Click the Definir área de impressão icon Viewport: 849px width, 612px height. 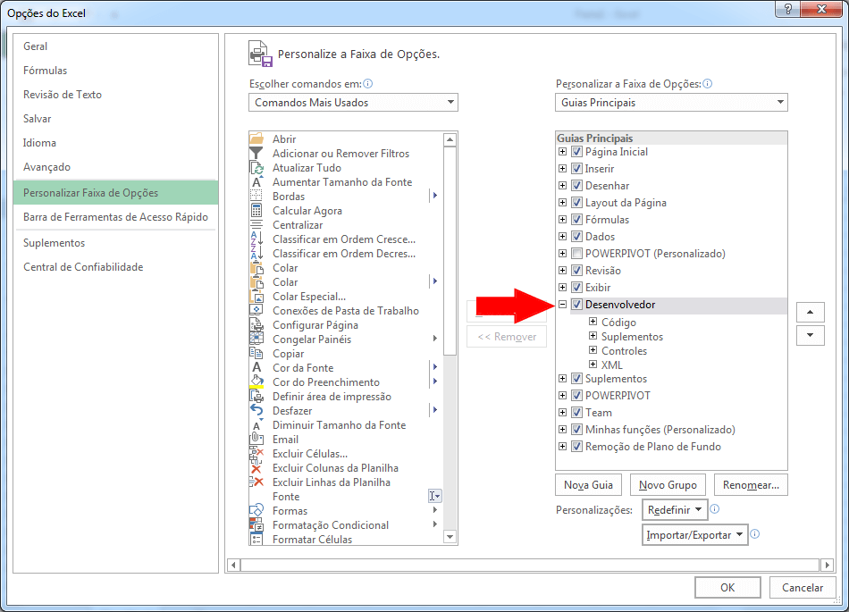[x=256, y=396]
